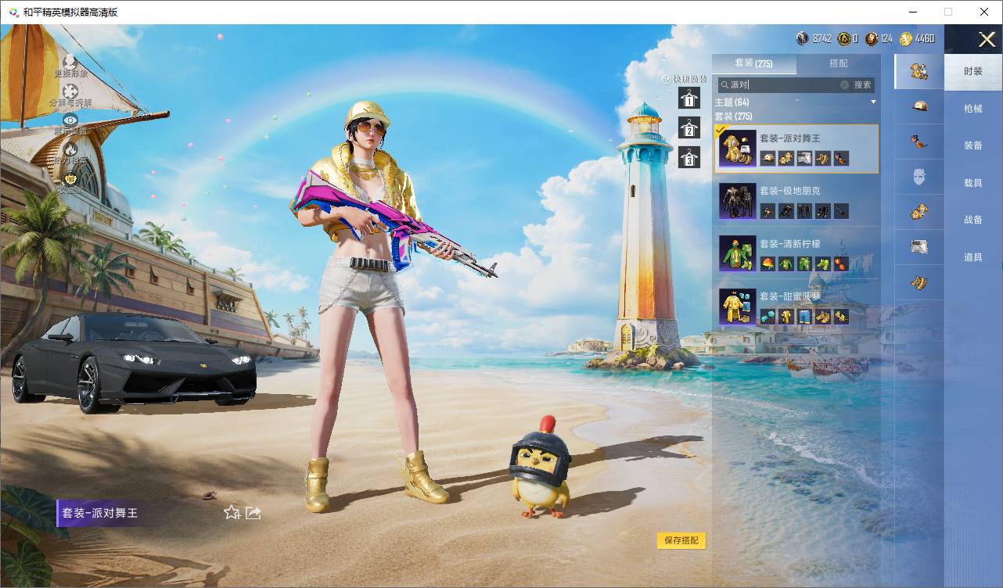The height and width of the screenshot is (588, 1003).
Task: Click the 套装-派对舞王 title in the list
Action: tap(789, 138)
